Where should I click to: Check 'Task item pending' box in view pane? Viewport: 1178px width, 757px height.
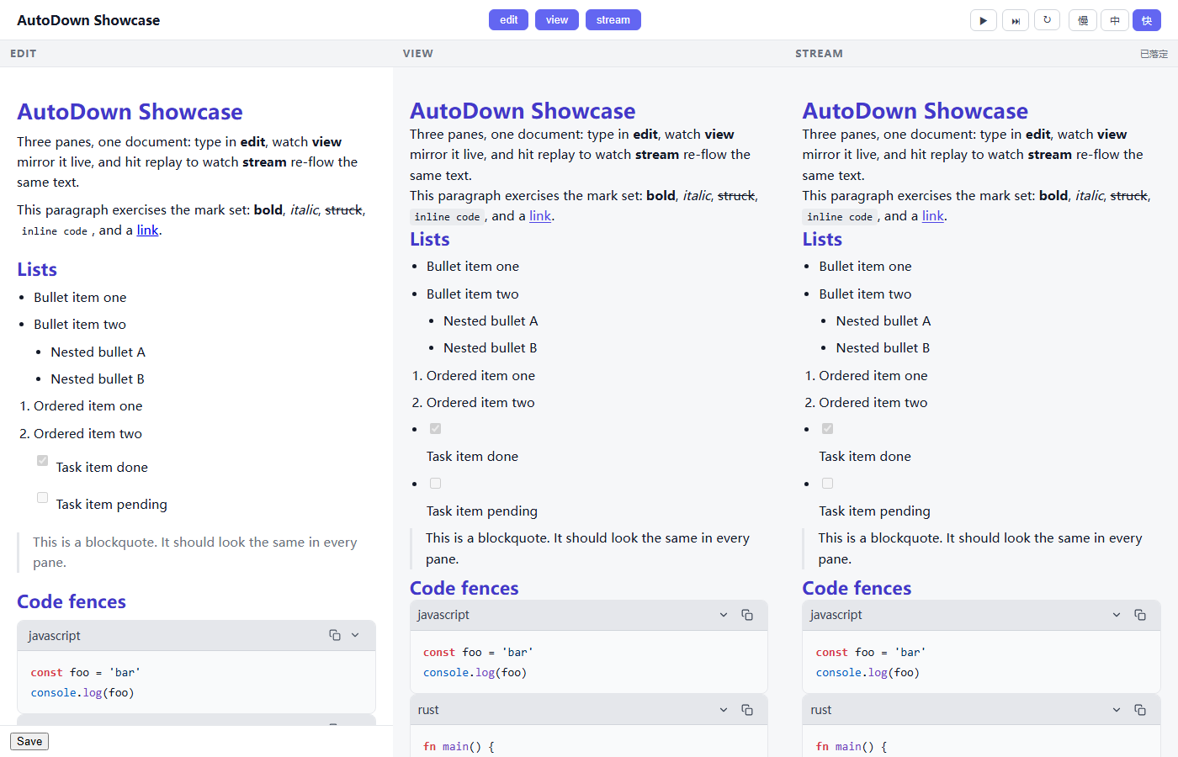point(435,484)
